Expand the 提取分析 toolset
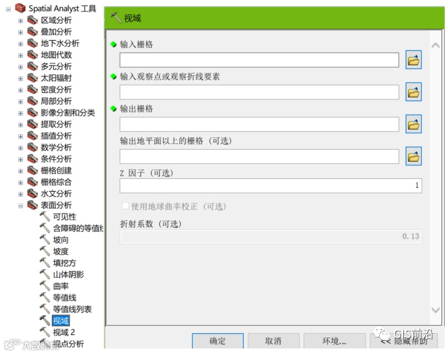The height and width of the screenshot is (354, 448). [20, 125]
